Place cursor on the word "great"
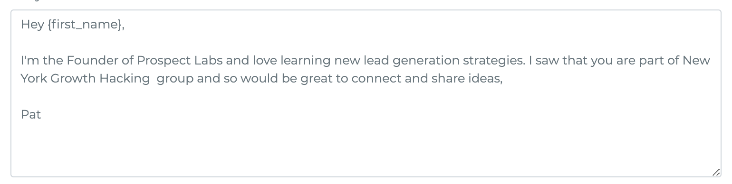Screen dimensions: 732x184 317,79
